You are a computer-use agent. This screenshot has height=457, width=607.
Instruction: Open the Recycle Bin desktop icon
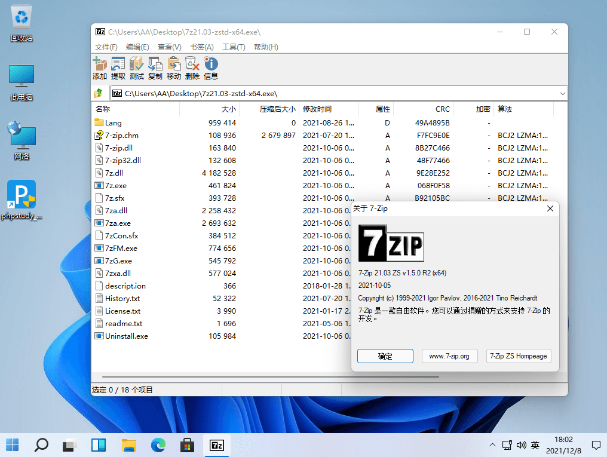click(x=22, y=23)
